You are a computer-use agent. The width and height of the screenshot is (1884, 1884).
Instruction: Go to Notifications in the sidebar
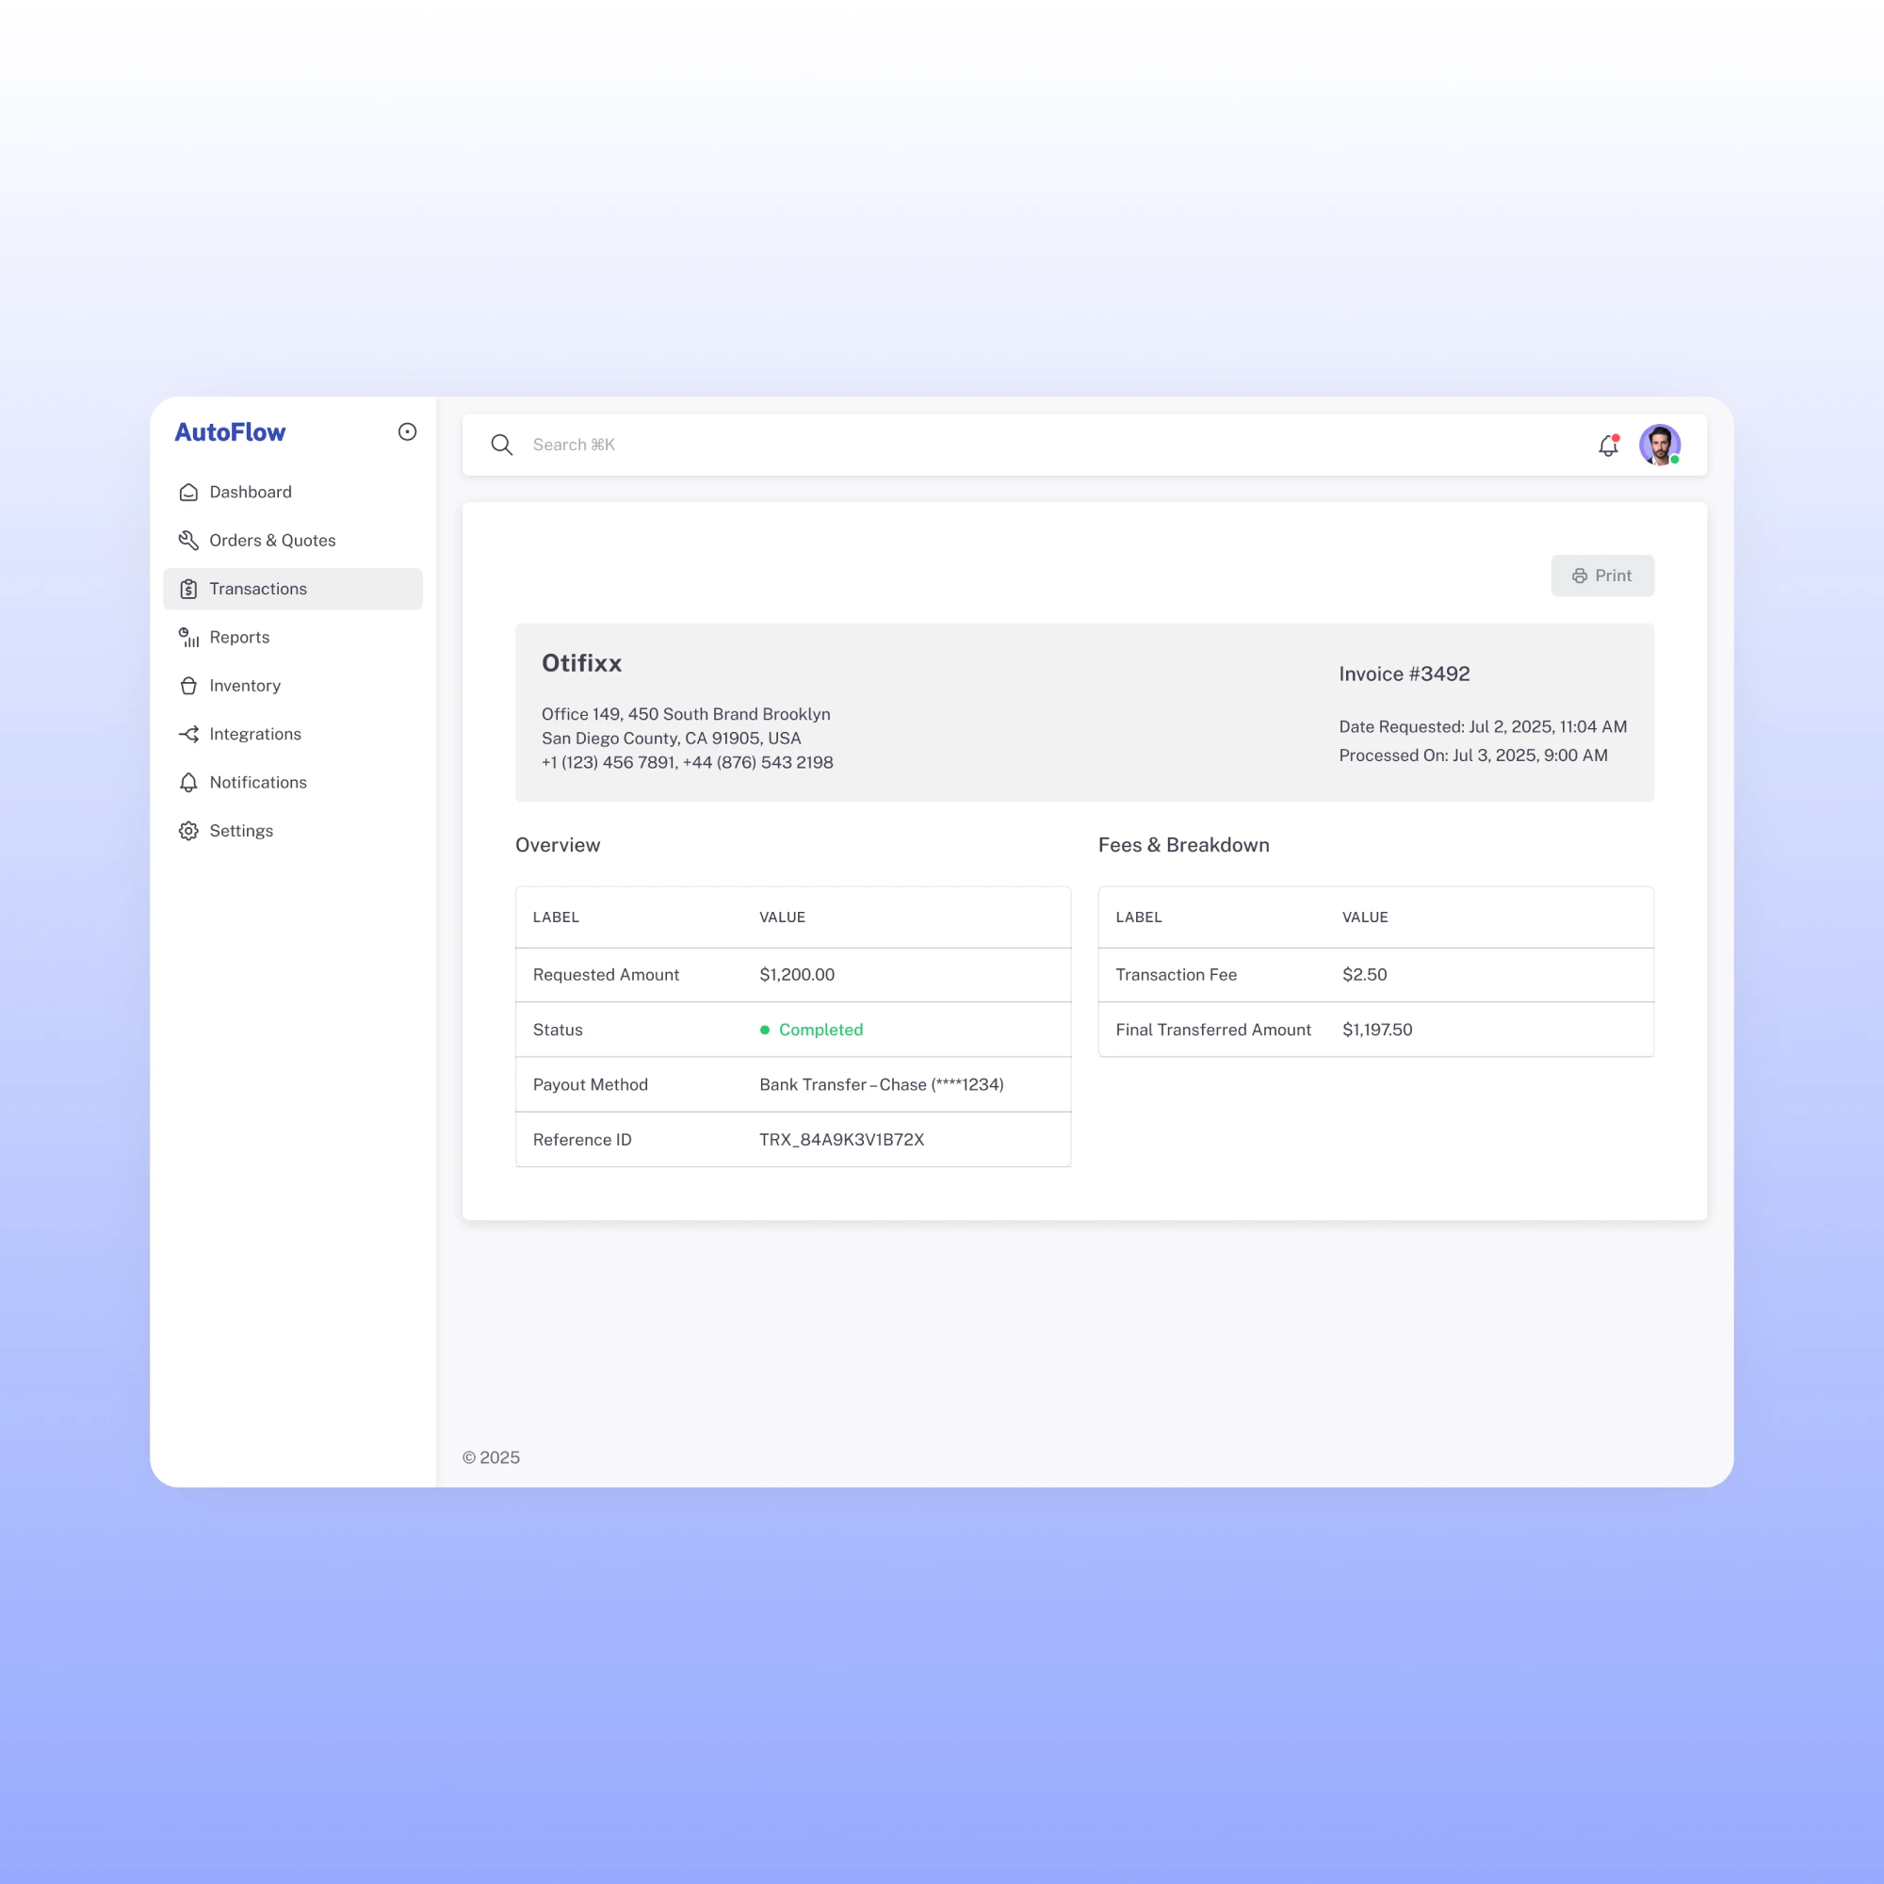click(257, 782)
